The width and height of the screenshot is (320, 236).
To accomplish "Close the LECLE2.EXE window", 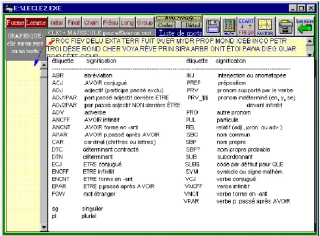I will pos(311,8).
